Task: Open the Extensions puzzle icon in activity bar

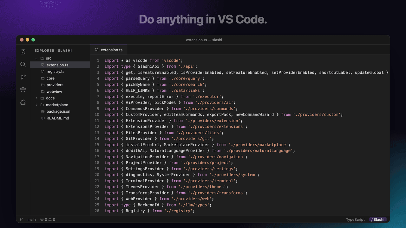Action: pyautogui.click(x=23, y=102)
